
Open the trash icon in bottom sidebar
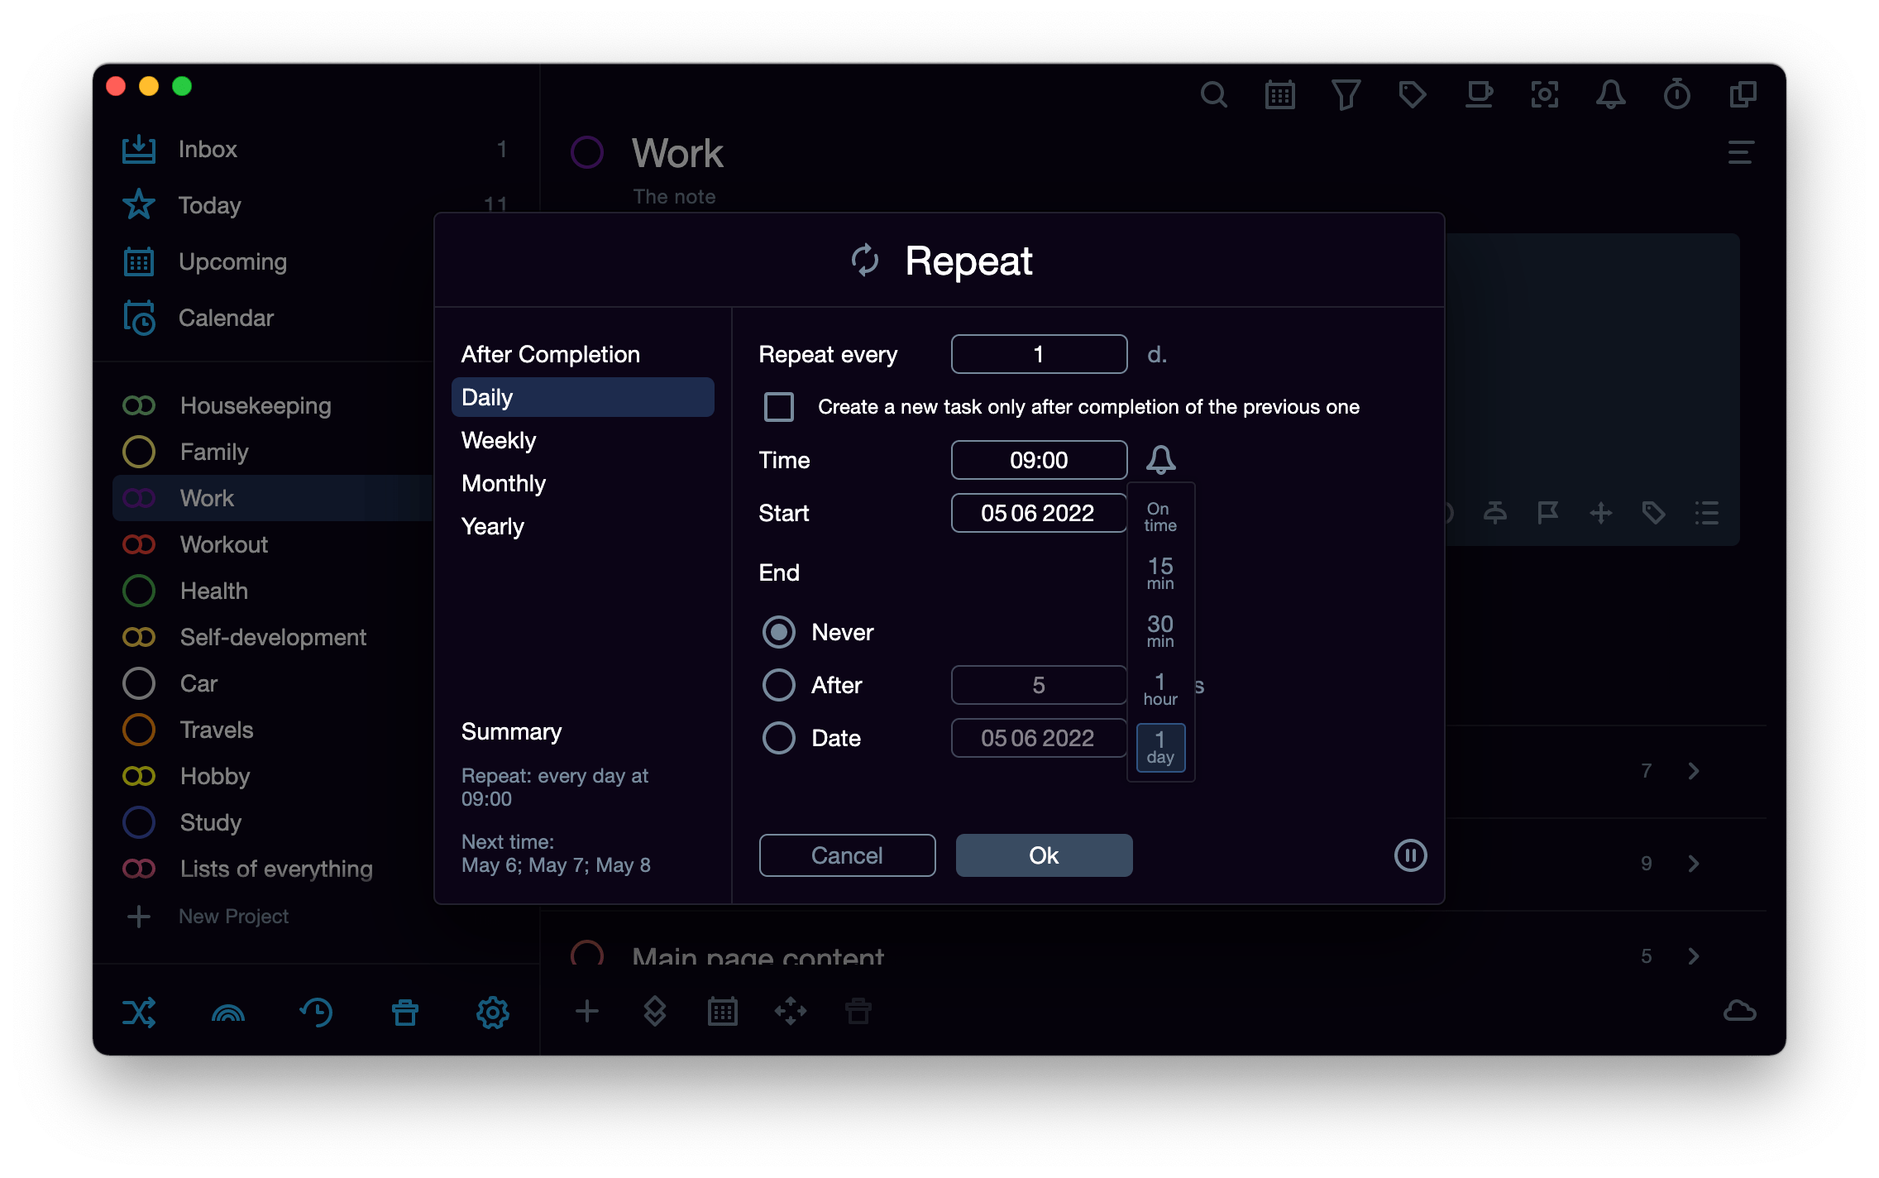tap(404, 1012)
